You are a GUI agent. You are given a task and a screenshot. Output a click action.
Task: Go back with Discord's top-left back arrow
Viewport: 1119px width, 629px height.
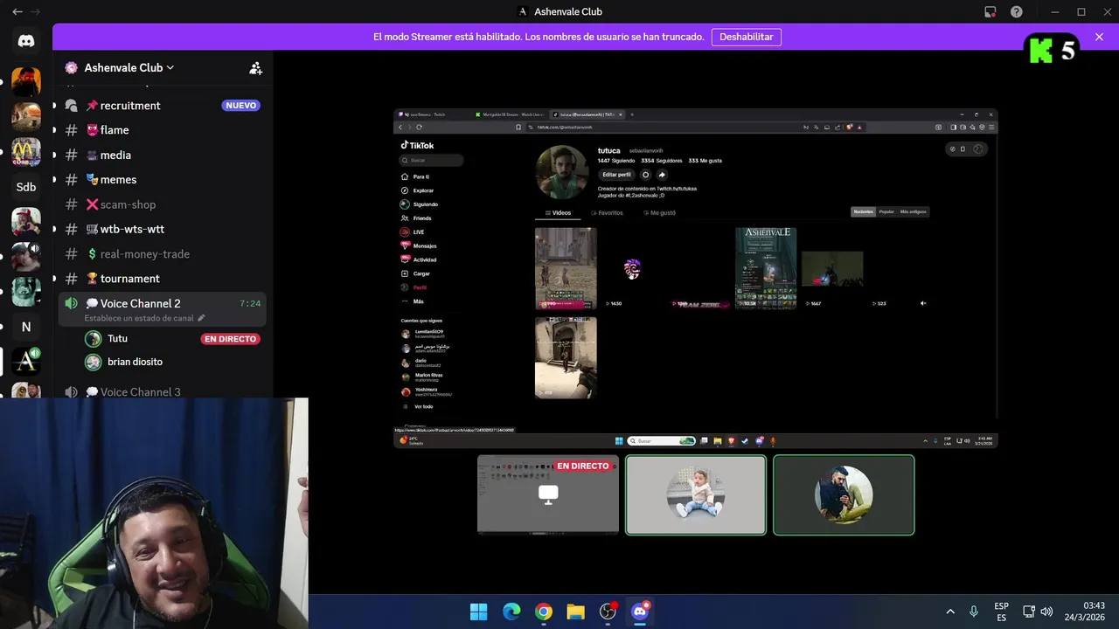coord(17,11)
